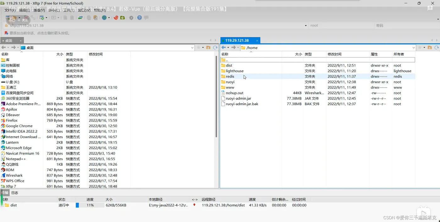Click the copy icon in main toolbar
The image size is (440, 222).
(89, 18)
